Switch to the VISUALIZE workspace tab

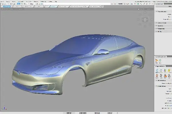(x=97, y=113)
